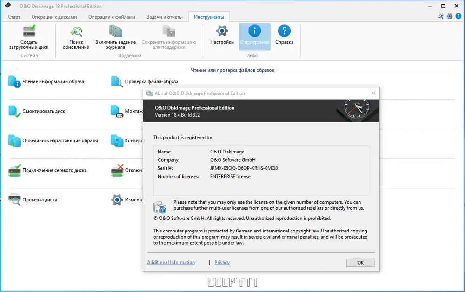Switch to Старт tab
465x292 pixels.
(x=14, y=17)
